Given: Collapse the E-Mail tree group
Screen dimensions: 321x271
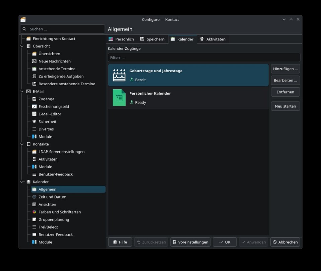Looking at the screenshot, I should tap(22, 92).
